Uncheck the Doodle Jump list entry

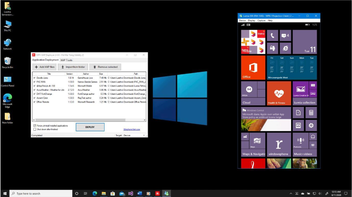click(34, 78)
